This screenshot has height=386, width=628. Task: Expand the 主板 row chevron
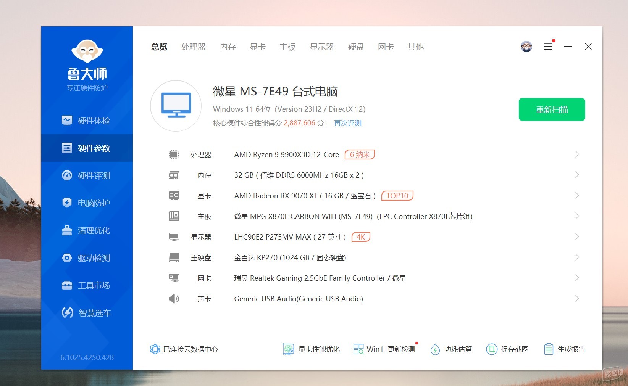(x=577, y=216)
